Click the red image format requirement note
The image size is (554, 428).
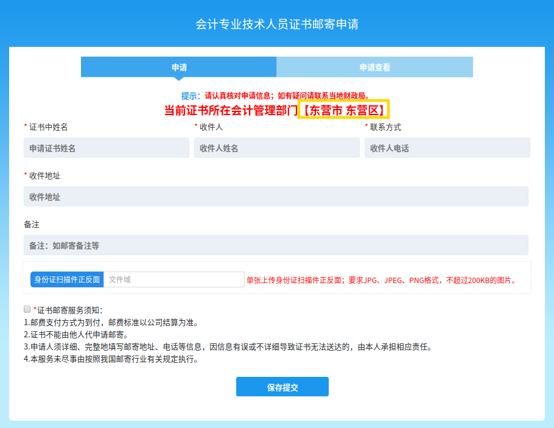coord(382,281)
